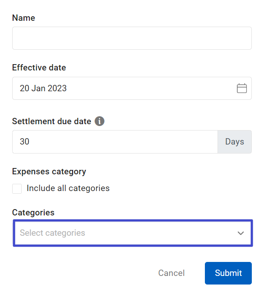This screenshot has width=264, height=294.
Task: Click the "Include all categories" label text
Action: tap(68, 188)
